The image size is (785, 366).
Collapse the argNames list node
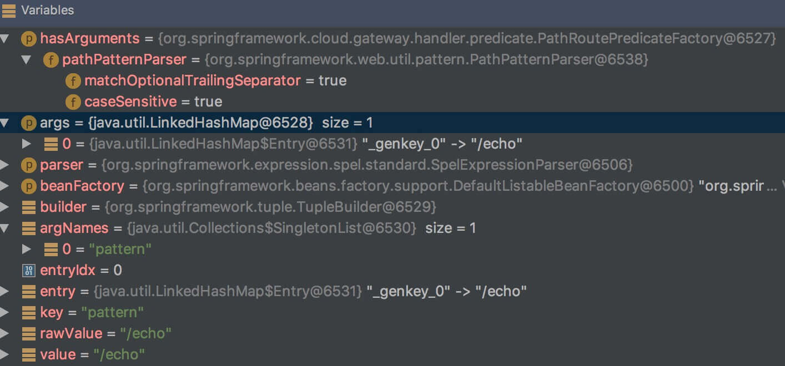(x=5, y=228)
